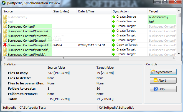The height and width of the screenshot is (112, 183).
Task: Click the right arrow icon in the Models Create Target row
Action: 114,54
